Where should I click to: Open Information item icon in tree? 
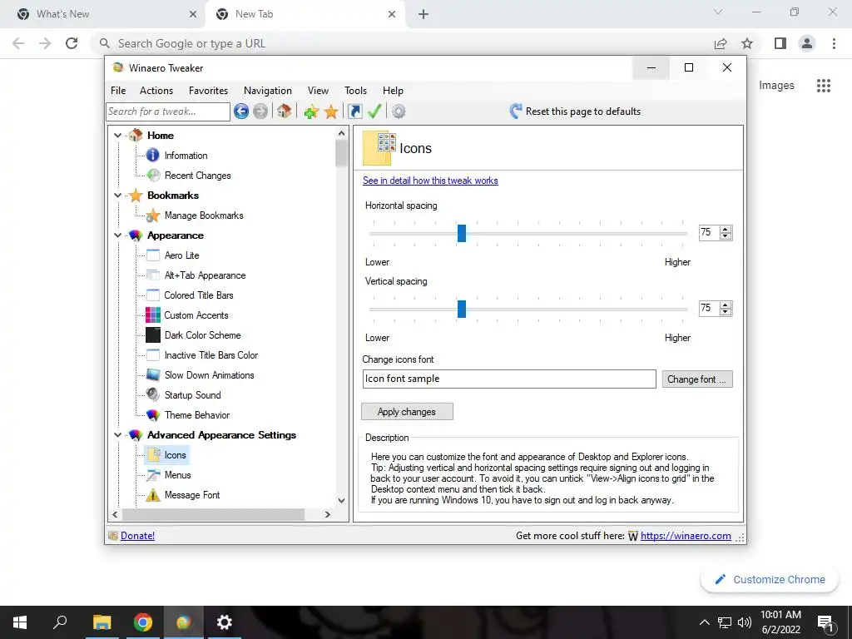[x=153, y=156]
